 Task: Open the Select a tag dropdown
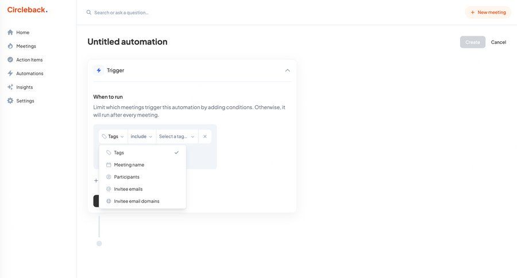pyautogui.click(x=176, y=137)
